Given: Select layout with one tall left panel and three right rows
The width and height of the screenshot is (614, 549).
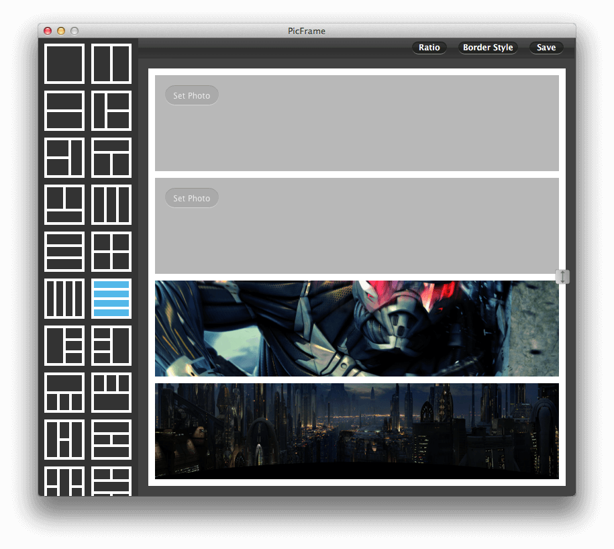Looking at the screenshot, I should [64, 346].
